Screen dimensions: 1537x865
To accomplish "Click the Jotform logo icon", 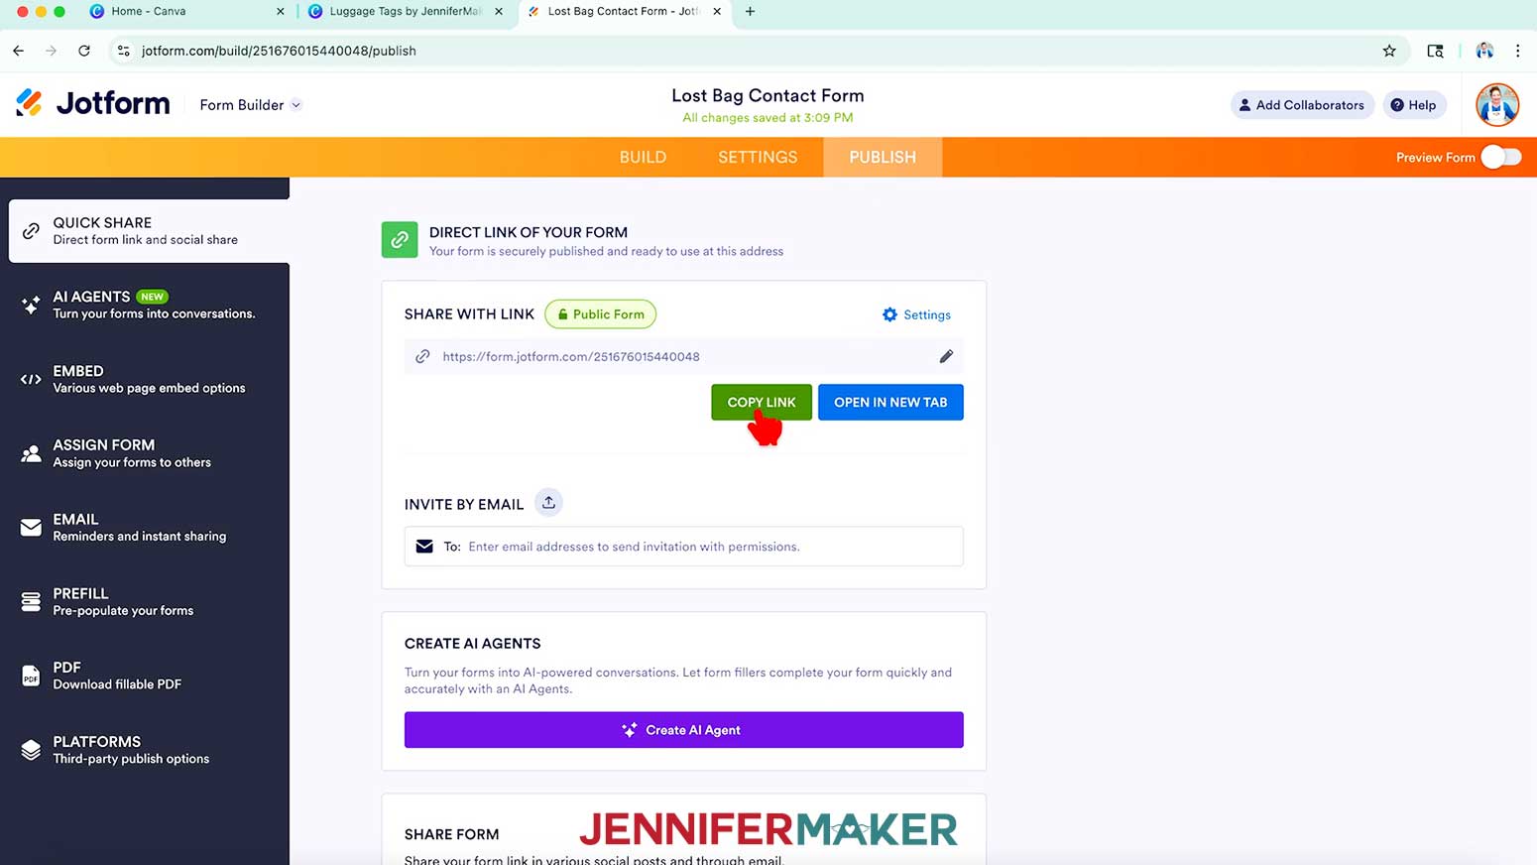I will [30, 102].
